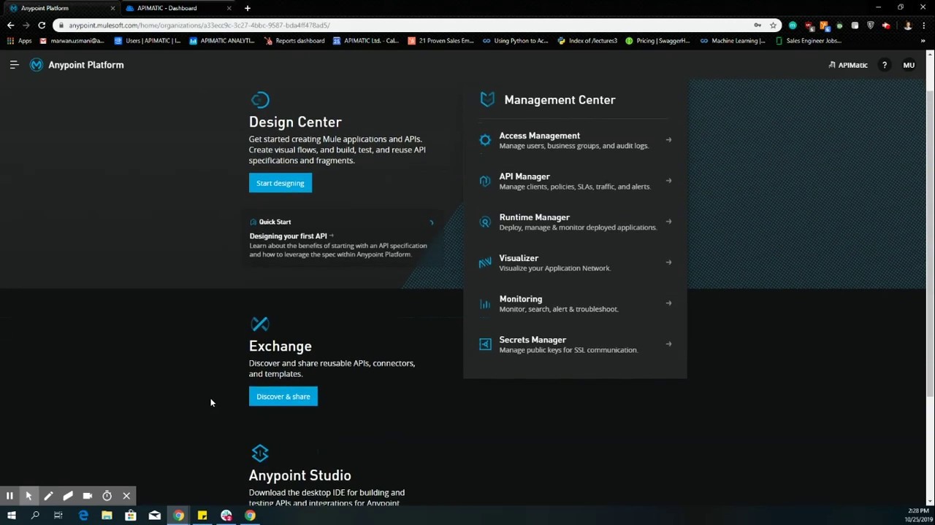Open the hamburger navigation menu
The image size is (935, 525).
pos(14,65)
